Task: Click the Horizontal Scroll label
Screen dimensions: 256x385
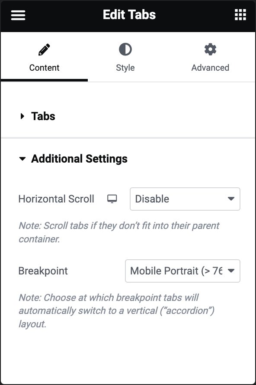Action: (56, 199)
